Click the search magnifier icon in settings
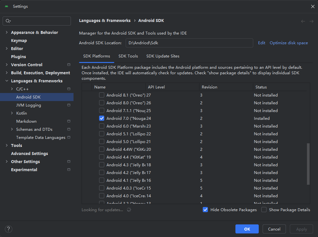The image size is (318, 237). coord(8,21)
